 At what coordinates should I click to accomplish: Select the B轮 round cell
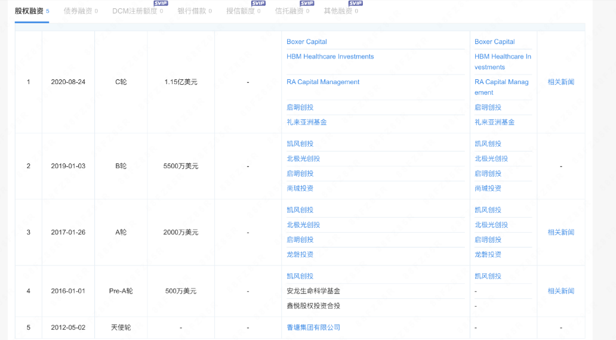click(121, 166)
